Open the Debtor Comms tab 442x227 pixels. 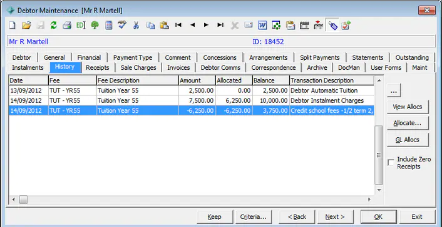[220, 68]
